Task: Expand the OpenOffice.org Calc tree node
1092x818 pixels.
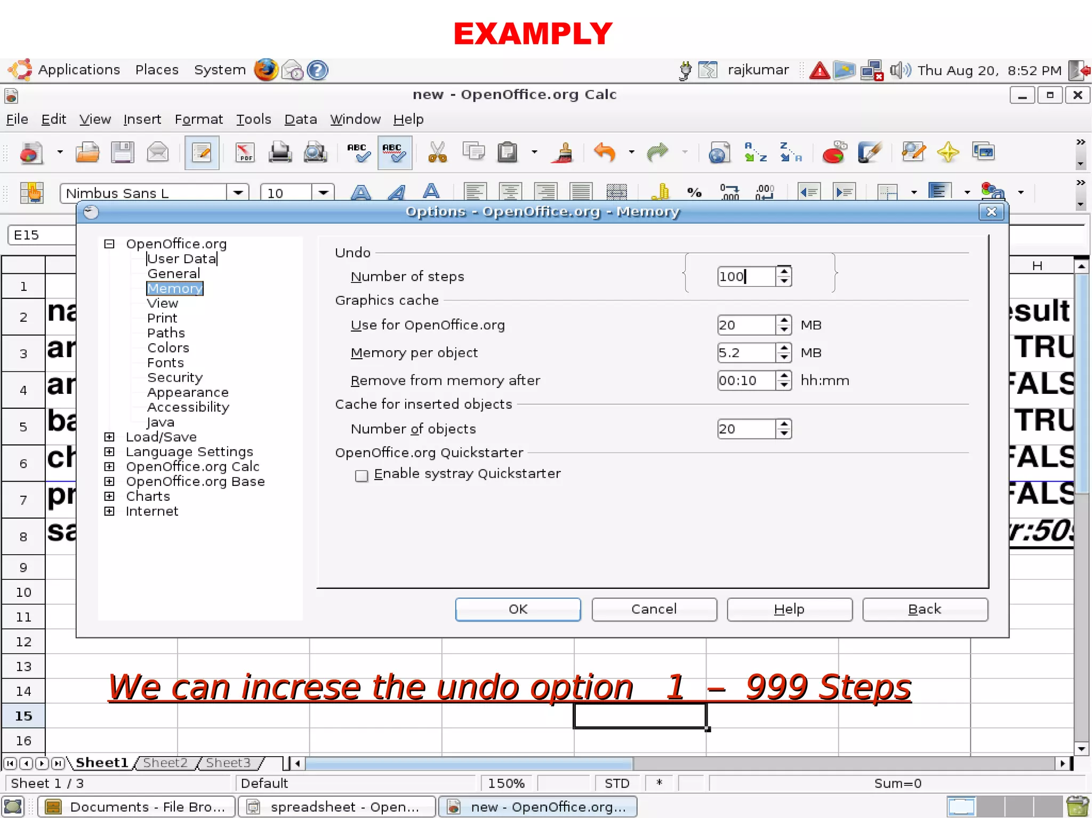Action: tap(109, 467)
